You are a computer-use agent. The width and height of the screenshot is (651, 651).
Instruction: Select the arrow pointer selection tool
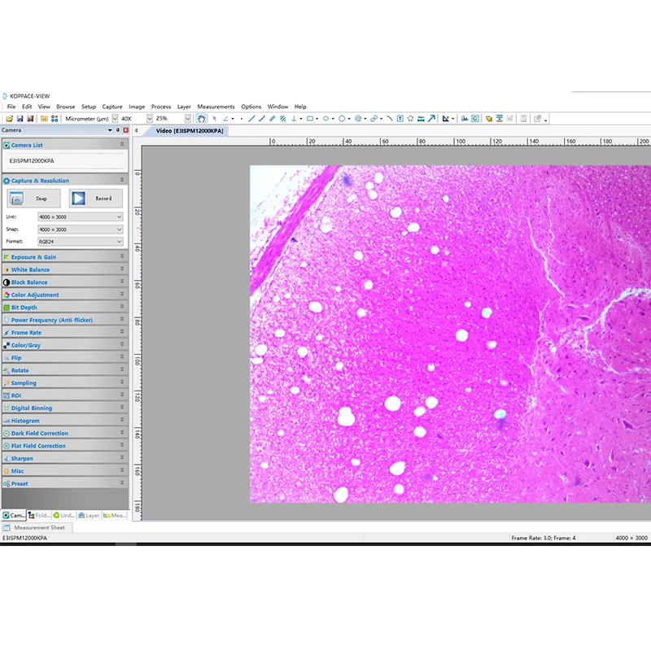pyautogui.click(x=215, y=119)
